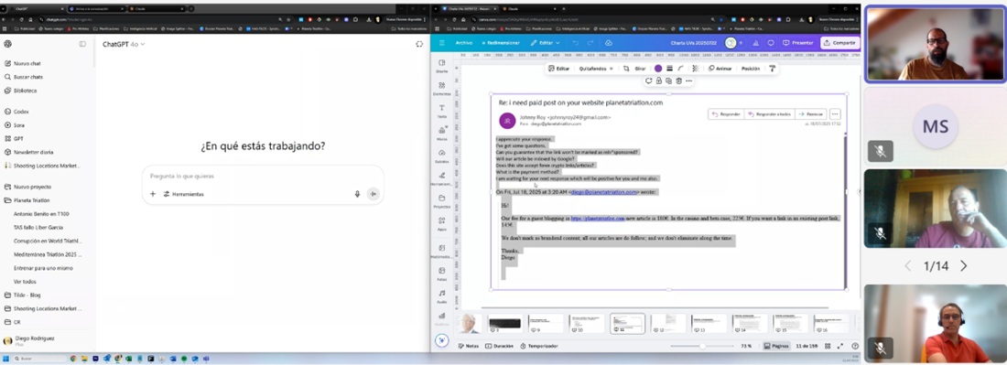The image size is (1007, 365).
Task: Go to next participant page arrow
Action: 963,265
